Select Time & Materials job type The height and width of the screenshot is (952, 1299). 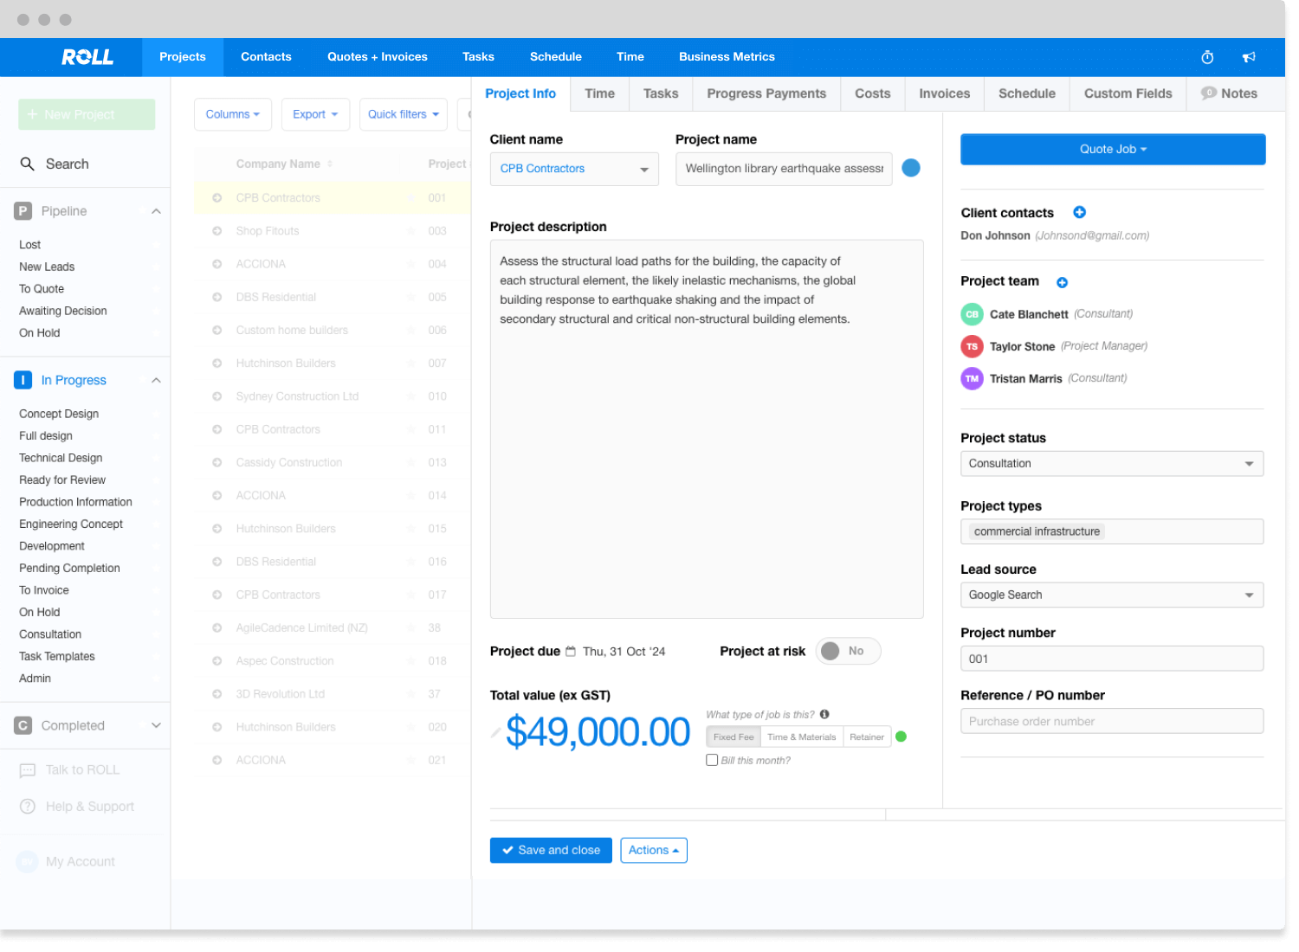click(x=802, y=737)
